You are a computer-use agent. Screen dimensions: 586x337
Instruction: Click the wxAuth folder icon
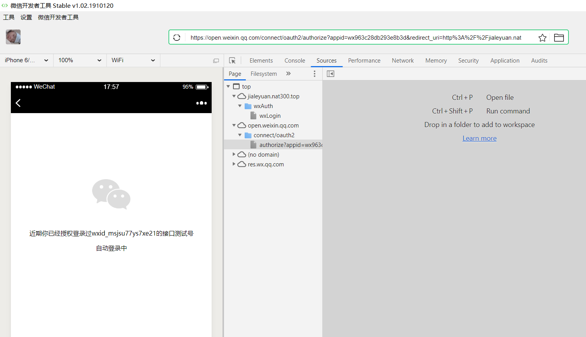[x=248, y=106]
